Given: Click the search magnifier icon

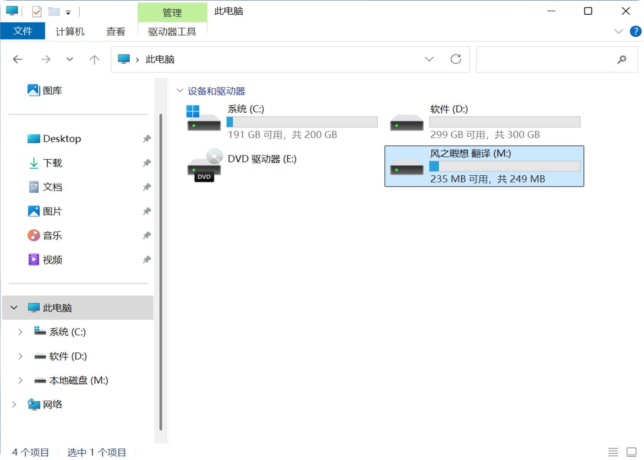Looking at the screenshot, I should pos(622,60).
